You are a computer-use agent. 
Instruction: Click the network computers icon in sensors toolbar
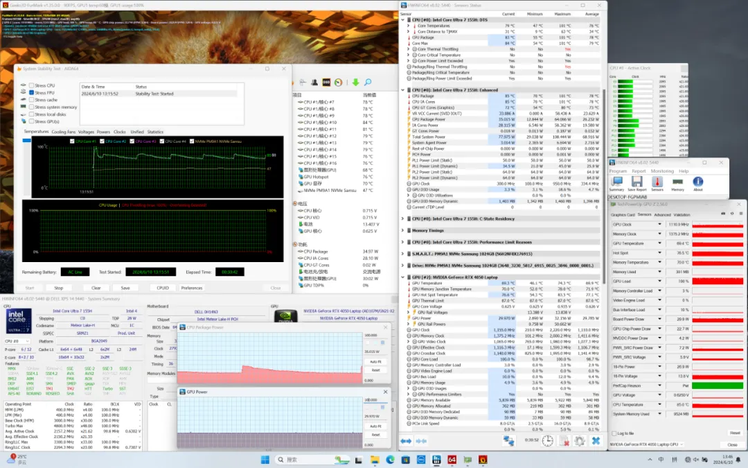[x=508, y=441]
